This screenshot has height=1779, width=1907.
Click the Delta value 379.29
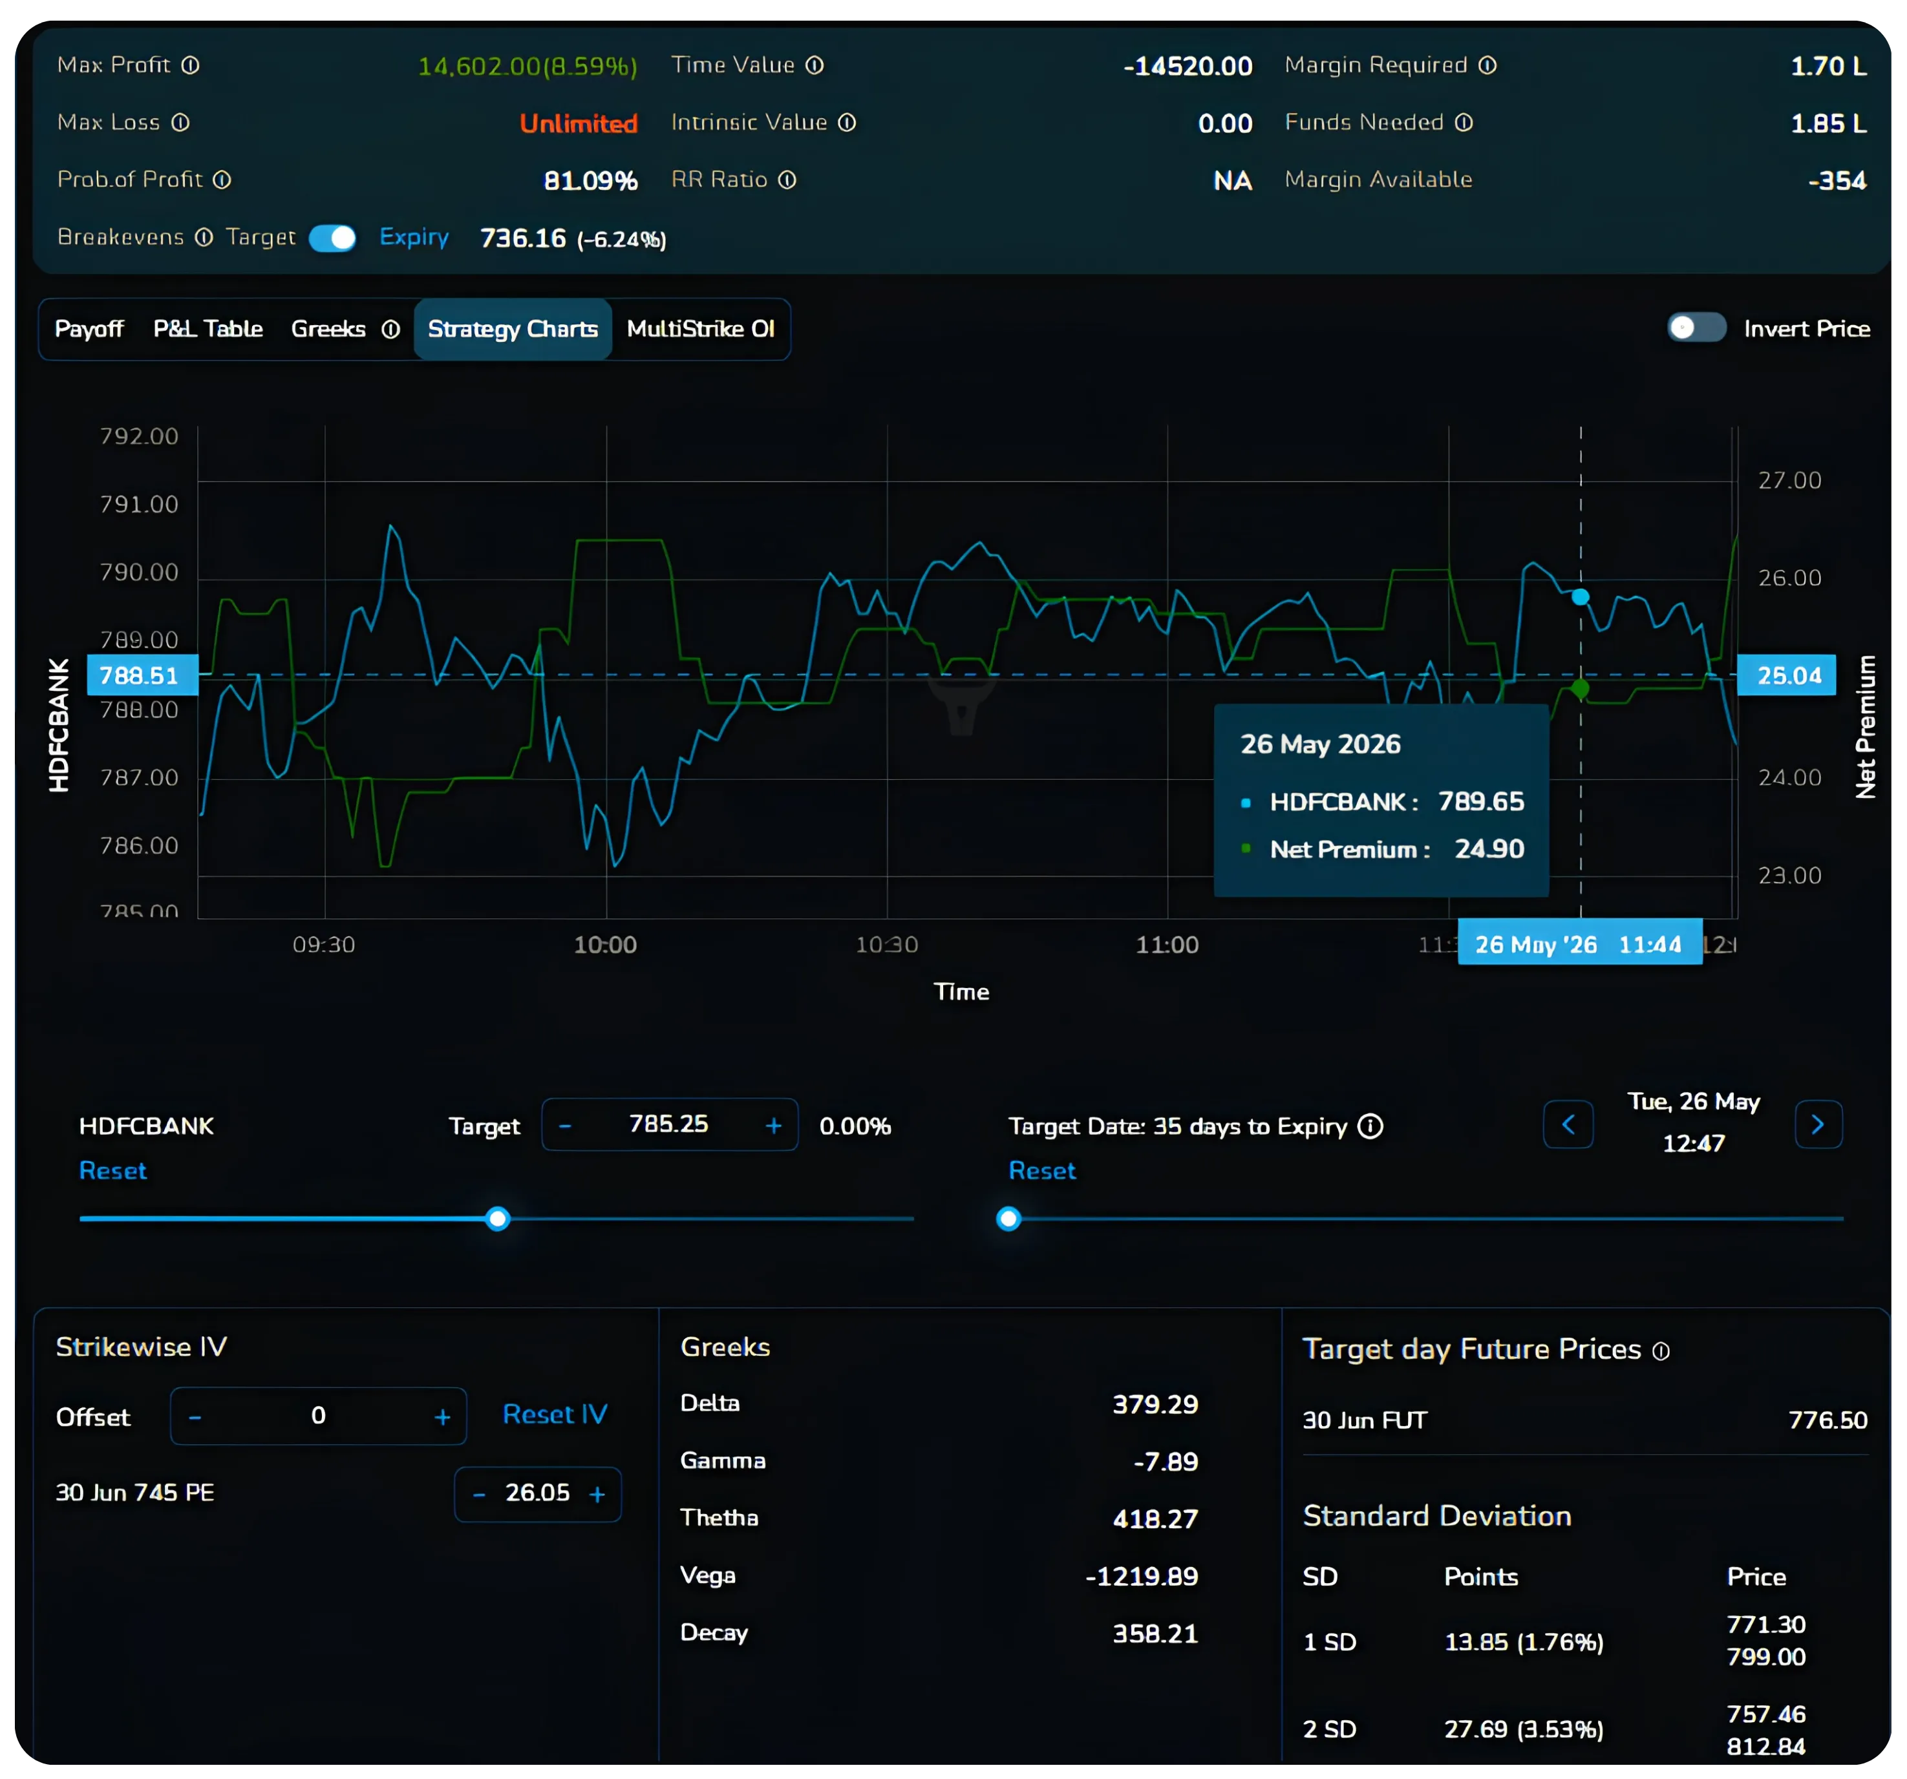(1155, 1405)
